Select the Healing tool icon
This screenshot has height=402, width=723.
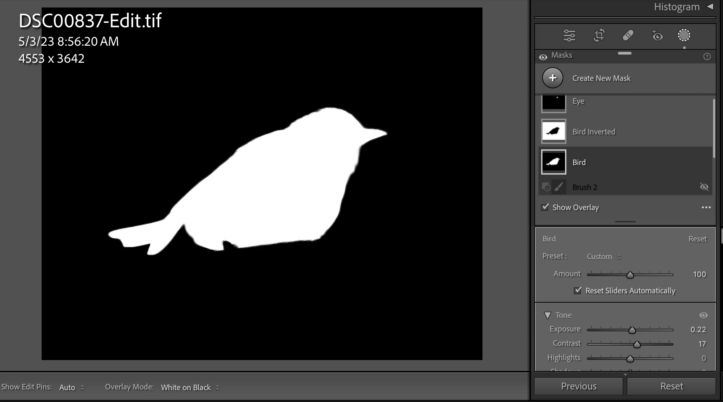(x=628, y=35)
